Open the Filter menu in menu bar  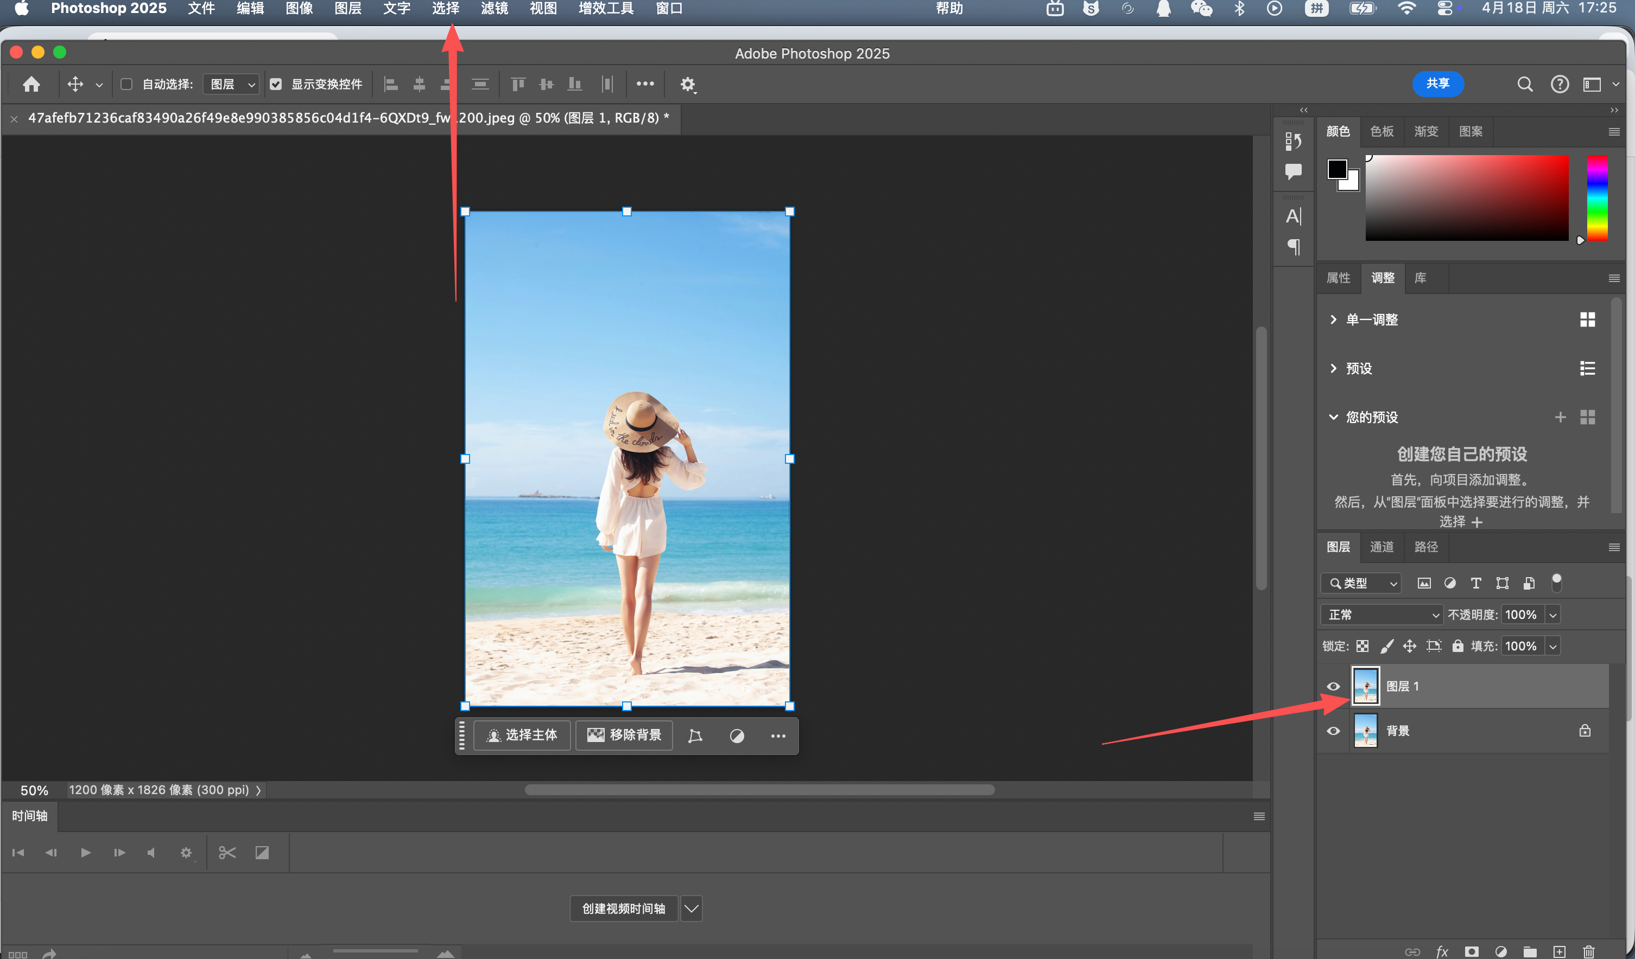495,9
